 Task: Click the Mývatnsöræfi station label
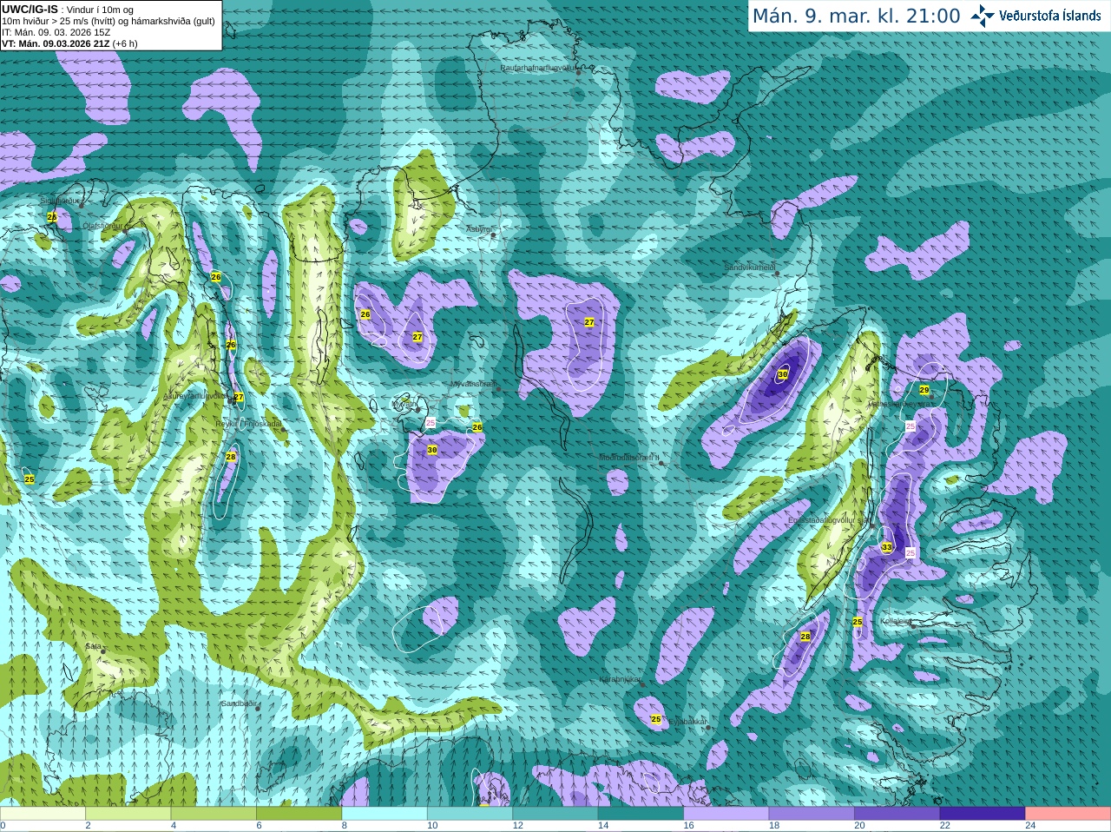point(473,384)
